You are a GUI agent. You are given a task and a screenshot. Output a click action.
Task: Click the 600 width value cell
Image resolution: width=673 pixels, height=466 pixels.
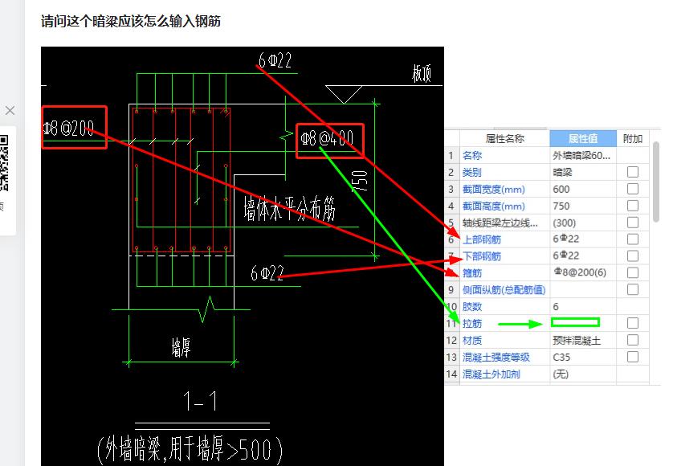pos(583,189)
